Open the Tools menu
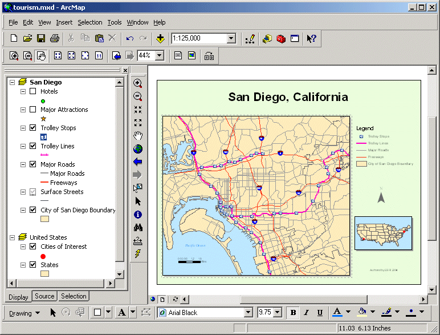 click(x=115, y=22)
